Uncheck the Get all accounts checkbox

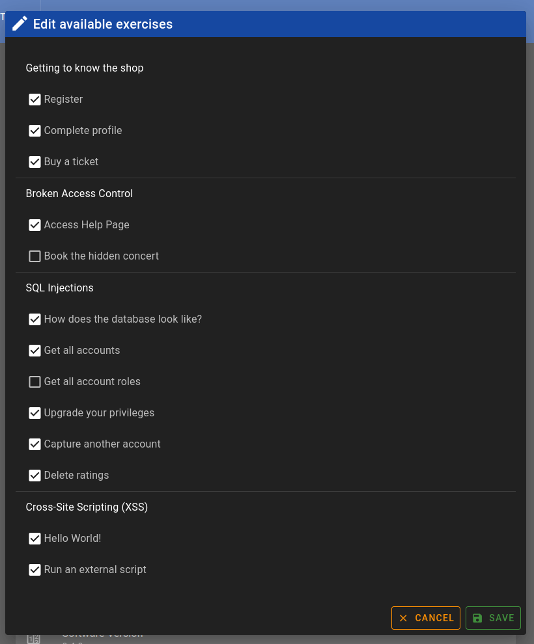pos(35,351)
